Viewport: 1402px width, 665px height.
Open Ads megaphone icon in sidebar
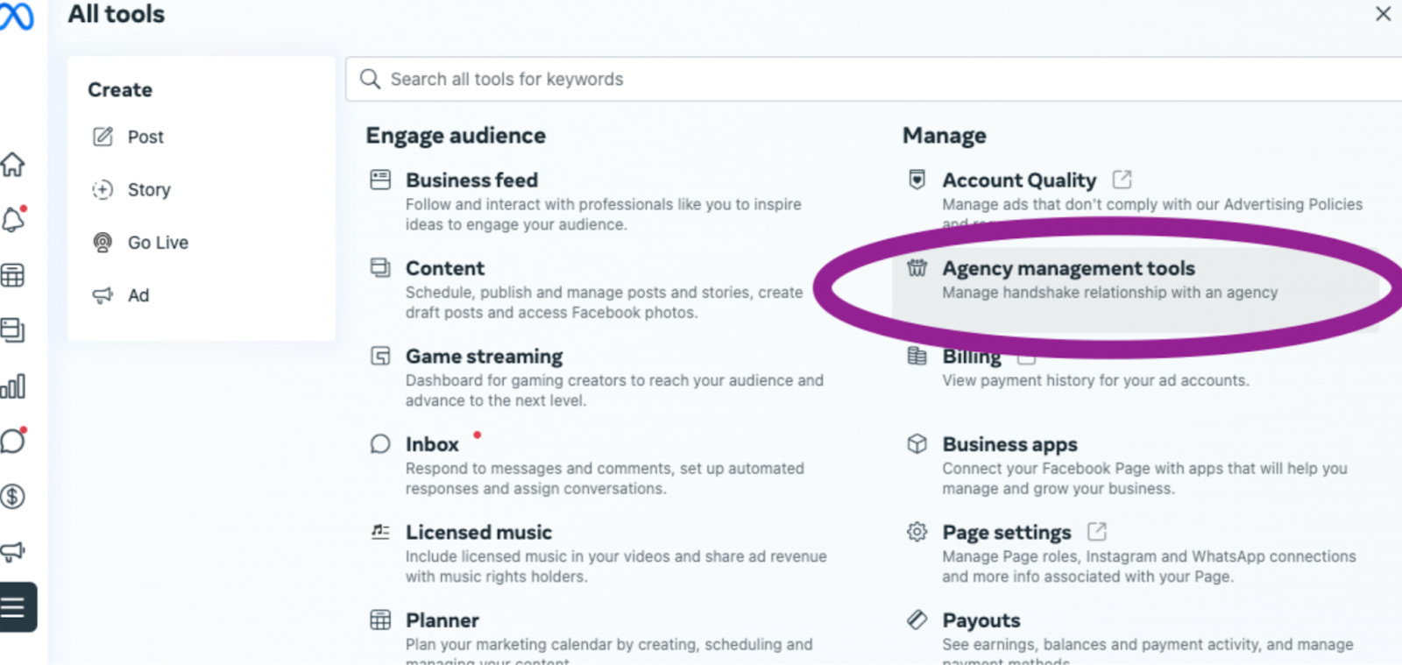point(12,551)
